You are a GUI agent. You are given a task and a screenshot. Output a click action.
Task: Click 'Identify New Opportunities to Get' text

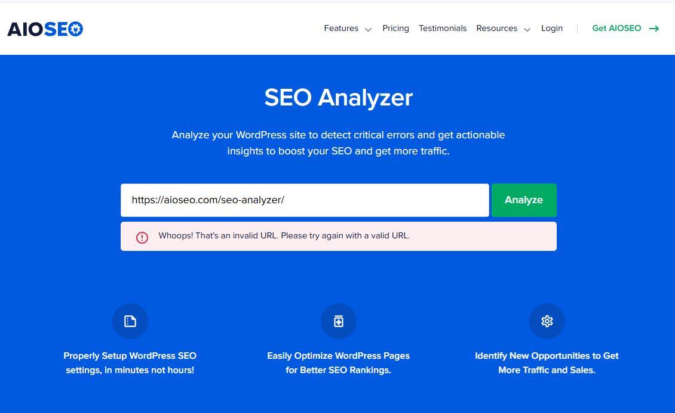547,356
